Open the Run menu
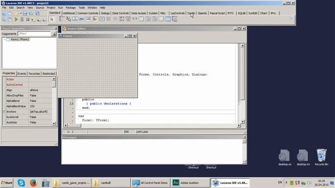 coord(61,8)
